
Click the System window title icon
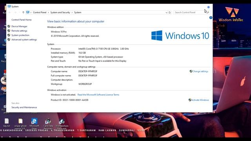tap(9, 6)
